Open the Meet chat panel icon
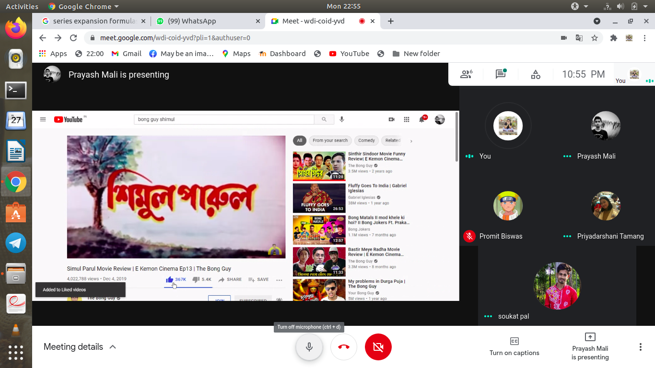 coord(501,74)
